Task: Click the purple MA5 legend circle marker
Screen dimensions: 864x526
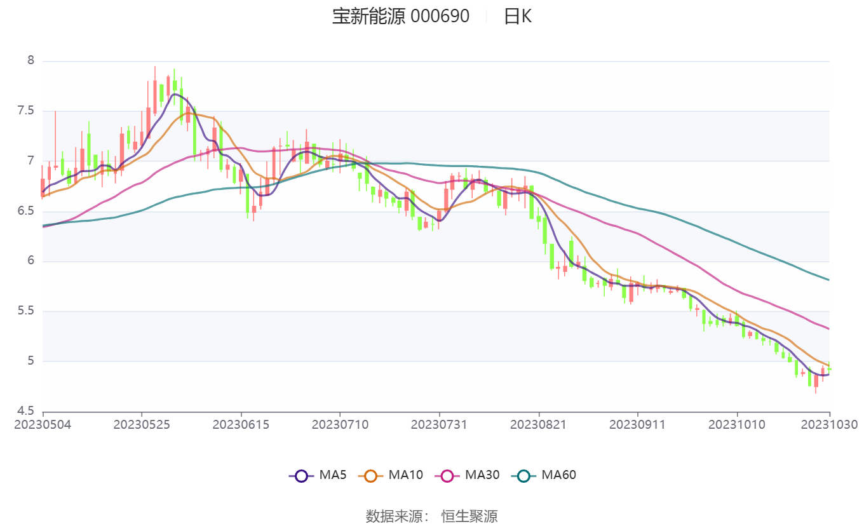Action: tap(301, 475)
